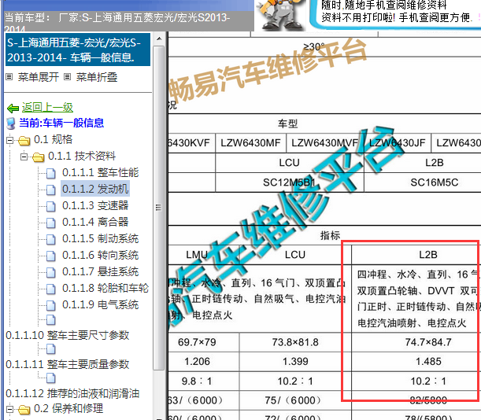
Task: Click the sidebar scrollbar up arrow
Action: click(x=159, y=39)
